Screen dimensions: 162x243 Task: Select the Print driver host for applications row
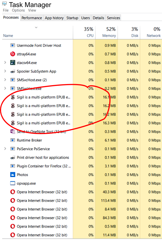(x=82, y=158)
